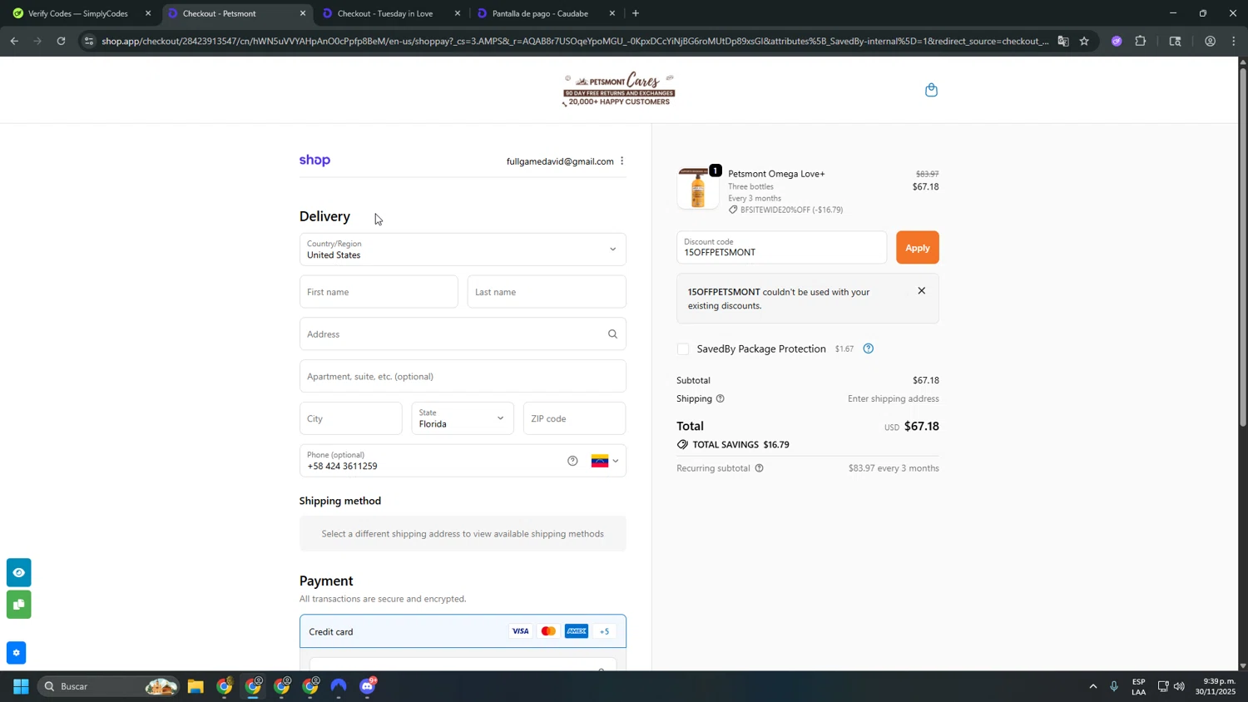This screenshot has height=702, width=1248.
Task: Open the phone country flag selector
Action: tap(605, 461)
